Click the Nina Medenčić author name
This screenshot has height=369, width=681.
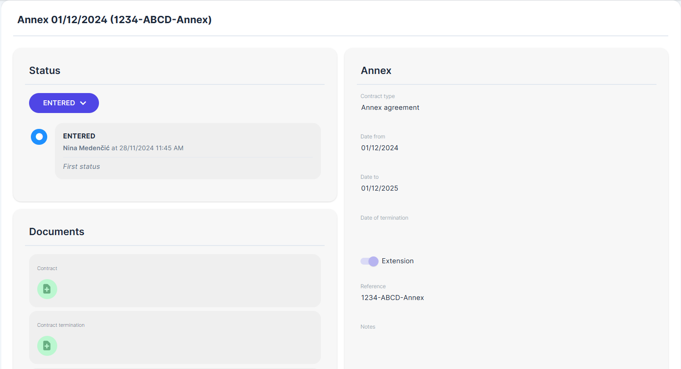pos(86,148)
